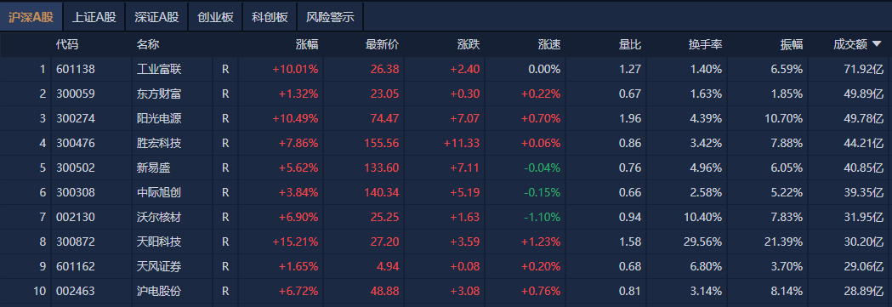Click the R marker for 阳光电源
The width and height of the screenshot is (892, 307).
coord(225,119)
